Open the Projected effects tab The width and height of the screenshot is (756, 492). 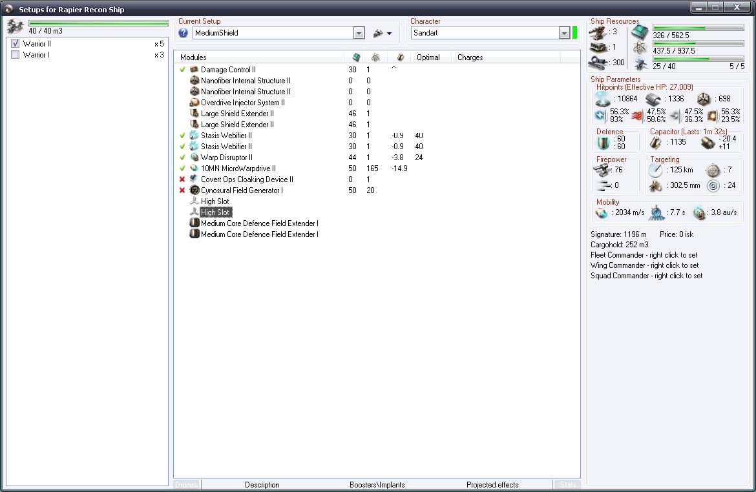(x=492, y=485)
